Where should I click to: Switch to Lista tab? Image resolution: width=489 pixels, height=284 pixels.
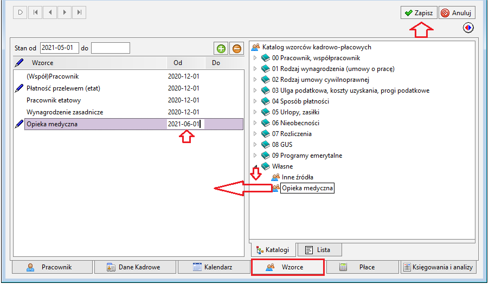319,250
